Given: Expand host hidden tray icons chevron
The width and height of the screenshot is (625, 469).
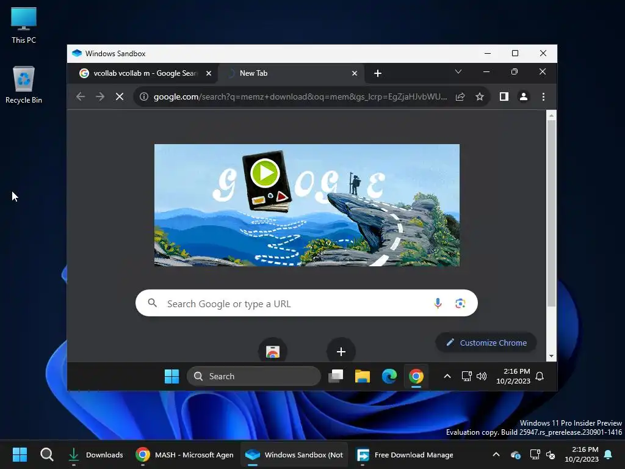Looking at the screenshot, I should [x=496, y=454].
